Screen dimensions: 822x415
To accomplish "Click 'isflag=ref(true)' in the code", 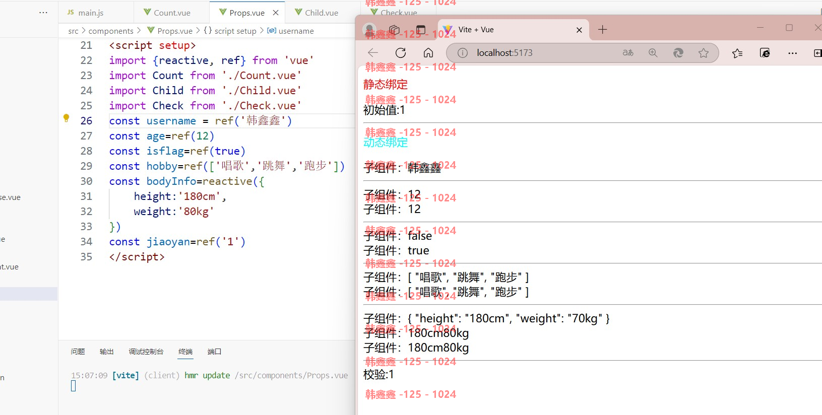I will tap(196, 151).
